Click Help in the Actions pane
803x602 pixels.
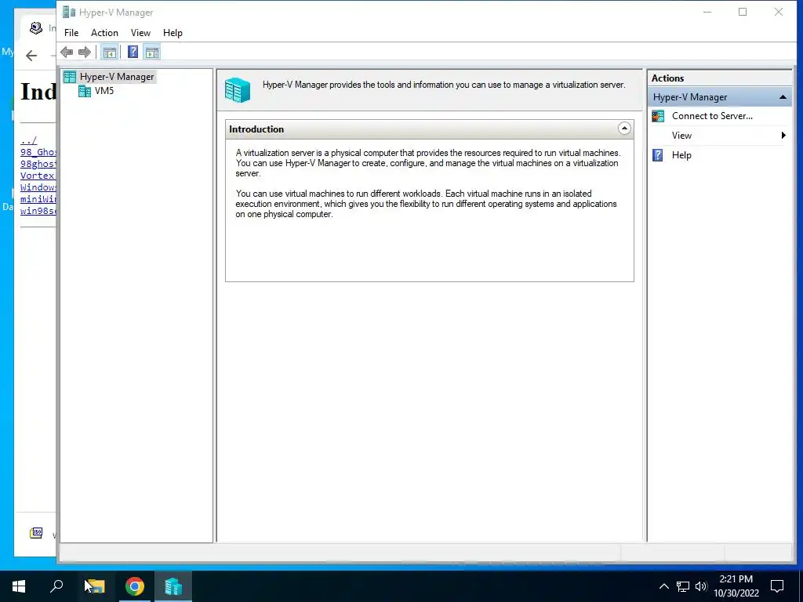tap(681, 155)
